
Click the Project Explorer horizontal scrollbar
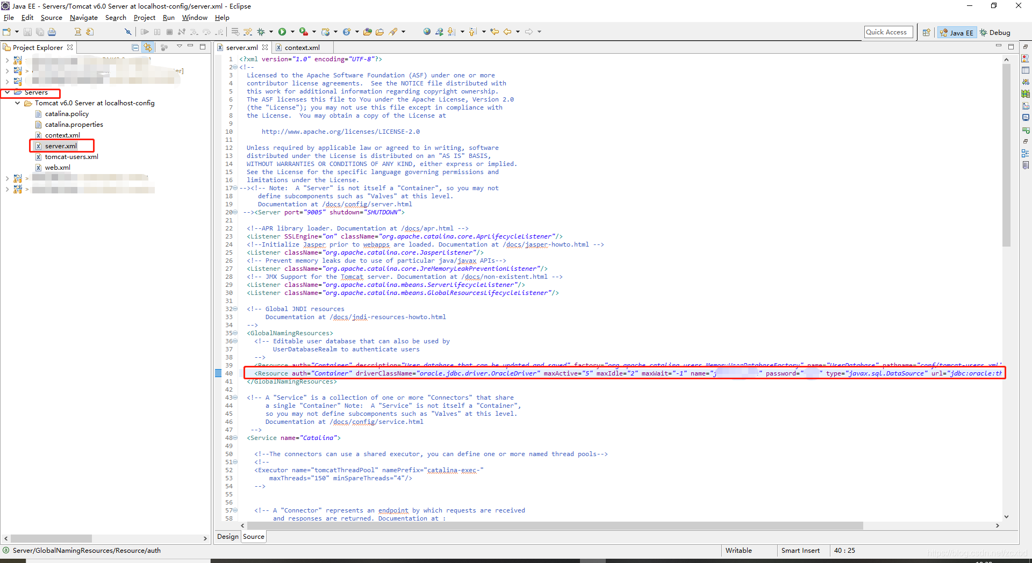point(52,538)
